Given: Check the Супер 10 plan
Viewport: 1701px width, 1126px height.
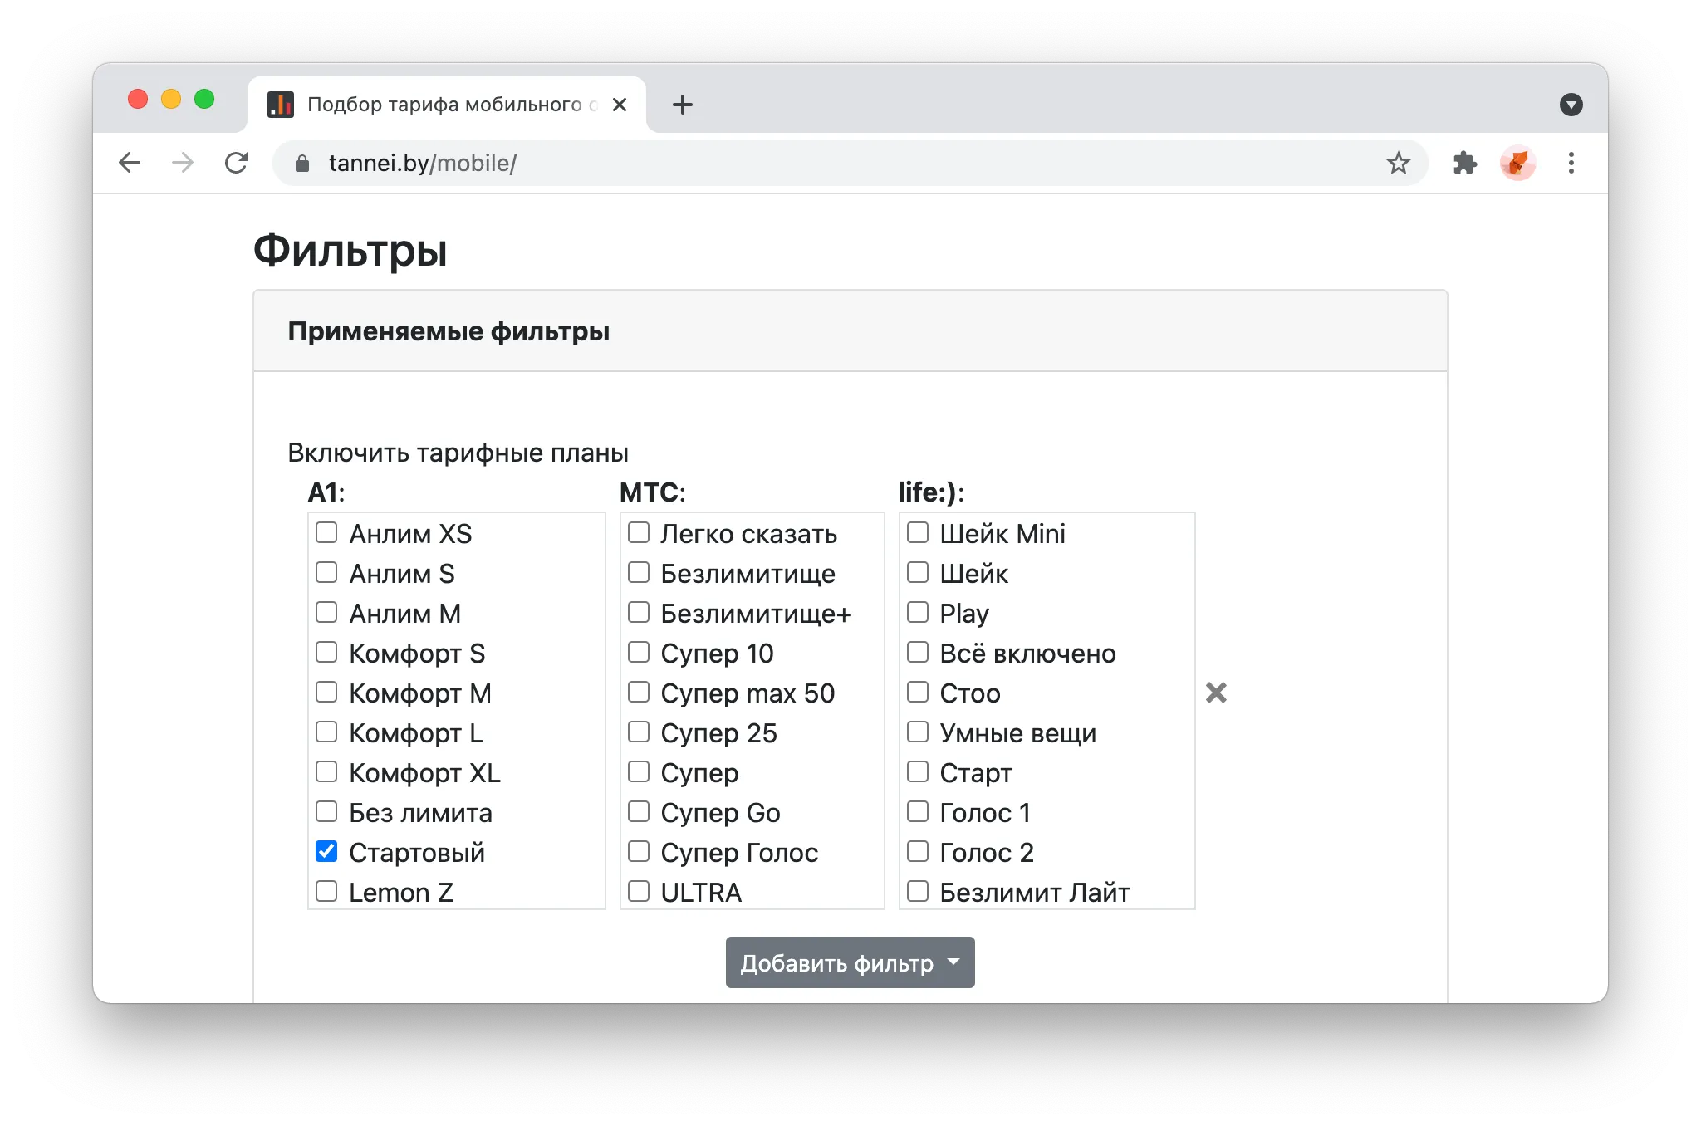Looking at the screenshot, I should (x=639, y=652).
